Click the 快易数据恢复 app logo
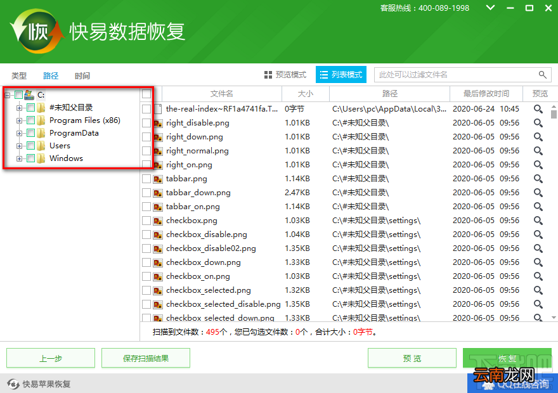Screen dimensions: 558x393 click(x=37, y=31)
